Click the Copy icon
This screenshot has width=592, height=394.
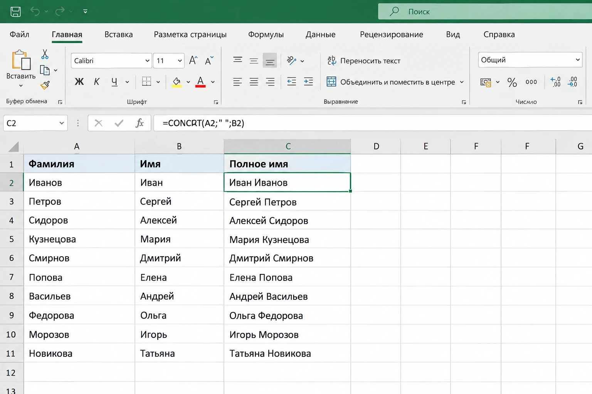pos(45,70)
